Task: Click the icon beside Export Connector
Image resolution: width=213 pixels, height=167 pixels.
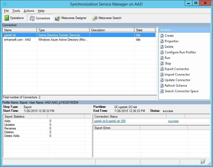Action: point(162,69)
